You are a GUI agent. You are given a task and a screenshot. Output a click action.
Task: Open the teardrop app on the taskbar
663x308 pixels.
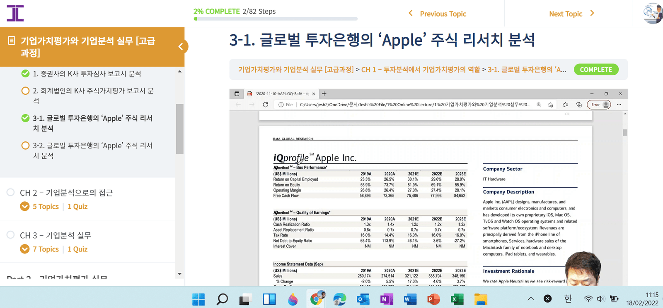pyautogui.click(x=293, y=299)
